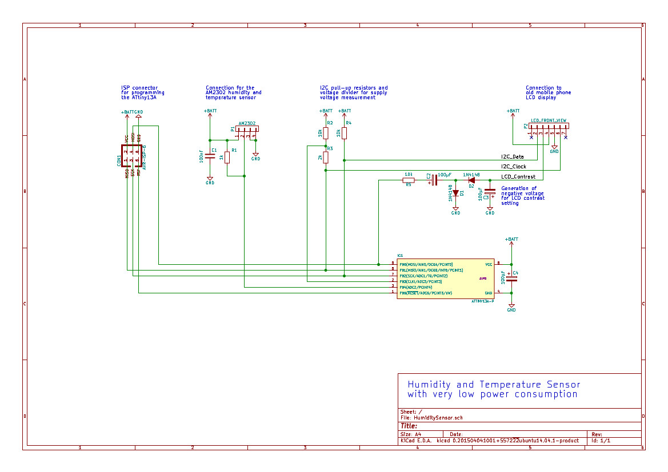Select the AM2302 connector P1
The image size is (668, 472).
(x=247, y=128)
